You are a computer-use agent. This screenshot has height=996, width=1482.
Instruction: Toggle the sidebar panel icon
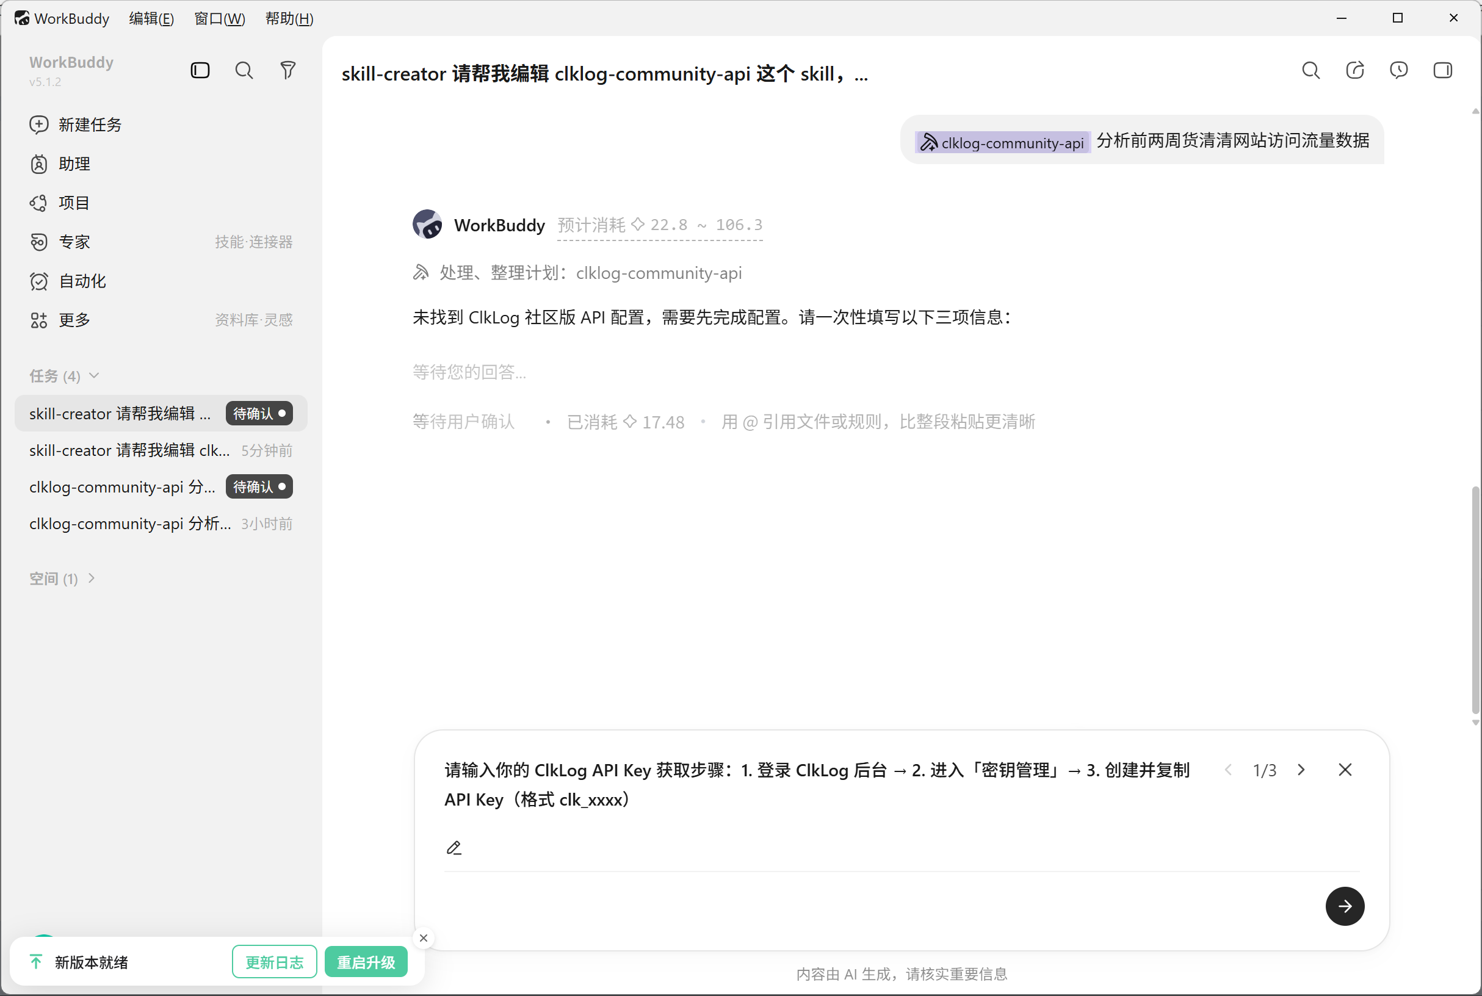(x=200, y=70)
